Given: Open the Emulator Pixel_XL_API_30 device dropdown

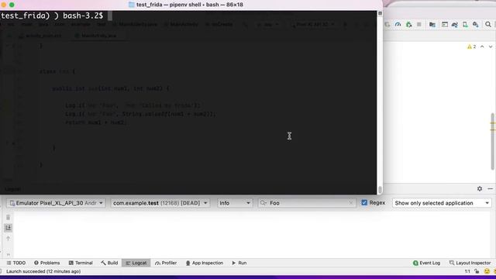Looking at the screenshot, I should tap(56, 203).
